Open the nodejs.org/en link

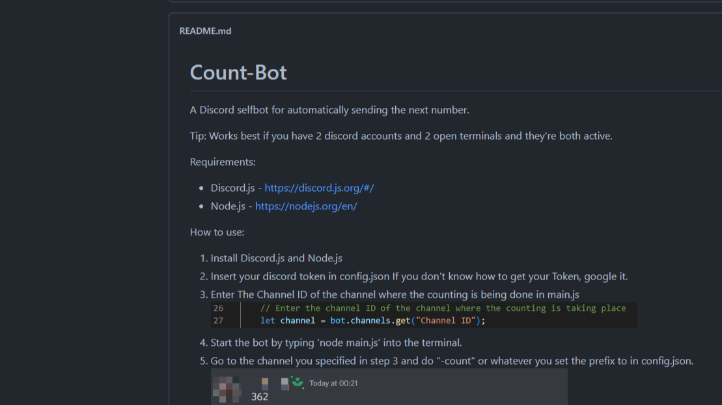(x=306, y=206)
